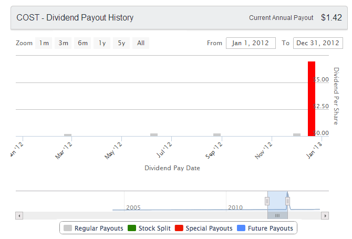Click the Dividend Per Share axis title
The image size is (352, 239).
tap(336, 96)
